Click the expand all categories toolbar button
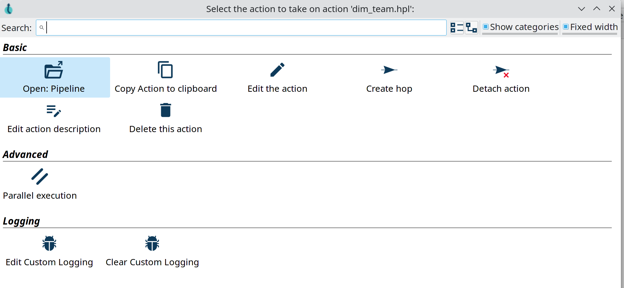 pos(471,28)
